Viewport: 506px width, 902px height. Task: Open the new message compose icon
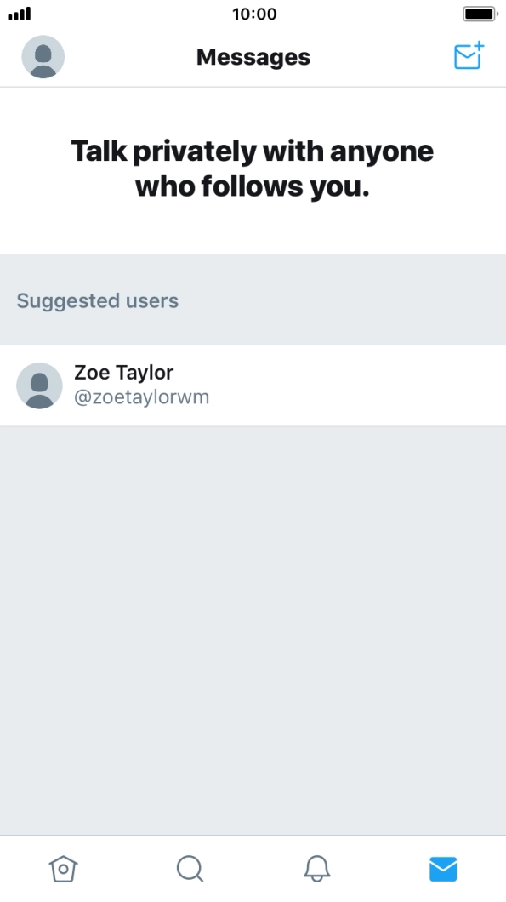pyautogui.click(x=469, y=56)
